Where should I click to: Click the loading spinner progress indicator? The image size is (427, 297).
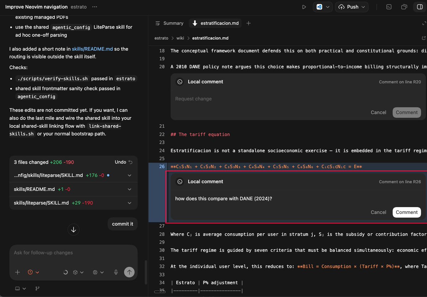point(65,272)
